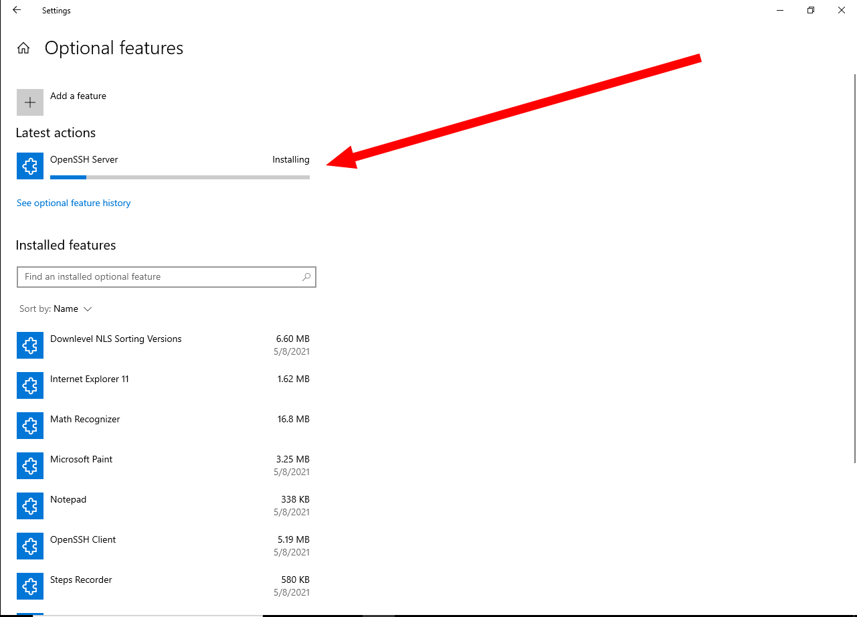Click the 580 KB size value

click(295, 580)
